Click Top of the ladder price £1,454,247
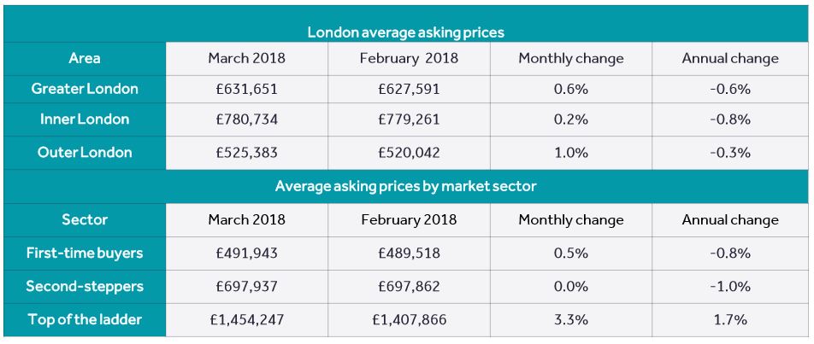 coord(246,319)
